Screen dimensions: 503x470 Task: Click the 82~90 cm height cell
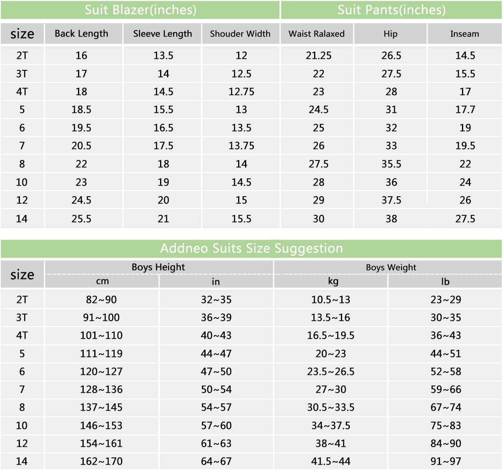(102, 299)
